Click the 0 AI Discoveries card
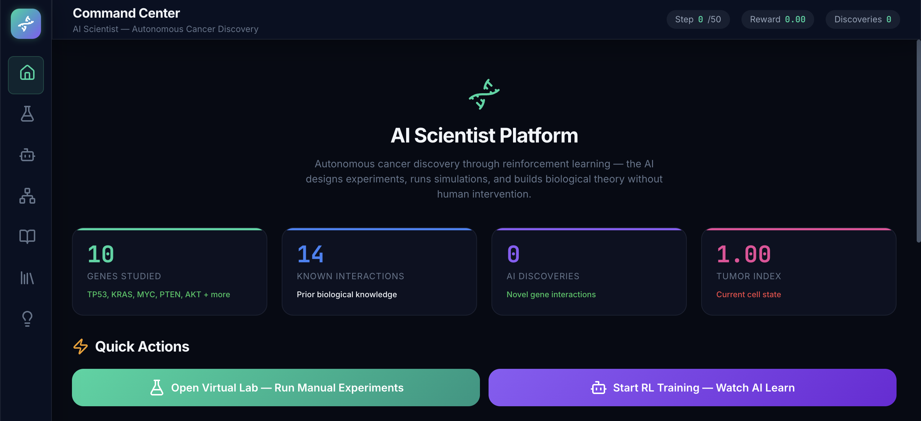 pyautogui.click(x=589, y=272)
